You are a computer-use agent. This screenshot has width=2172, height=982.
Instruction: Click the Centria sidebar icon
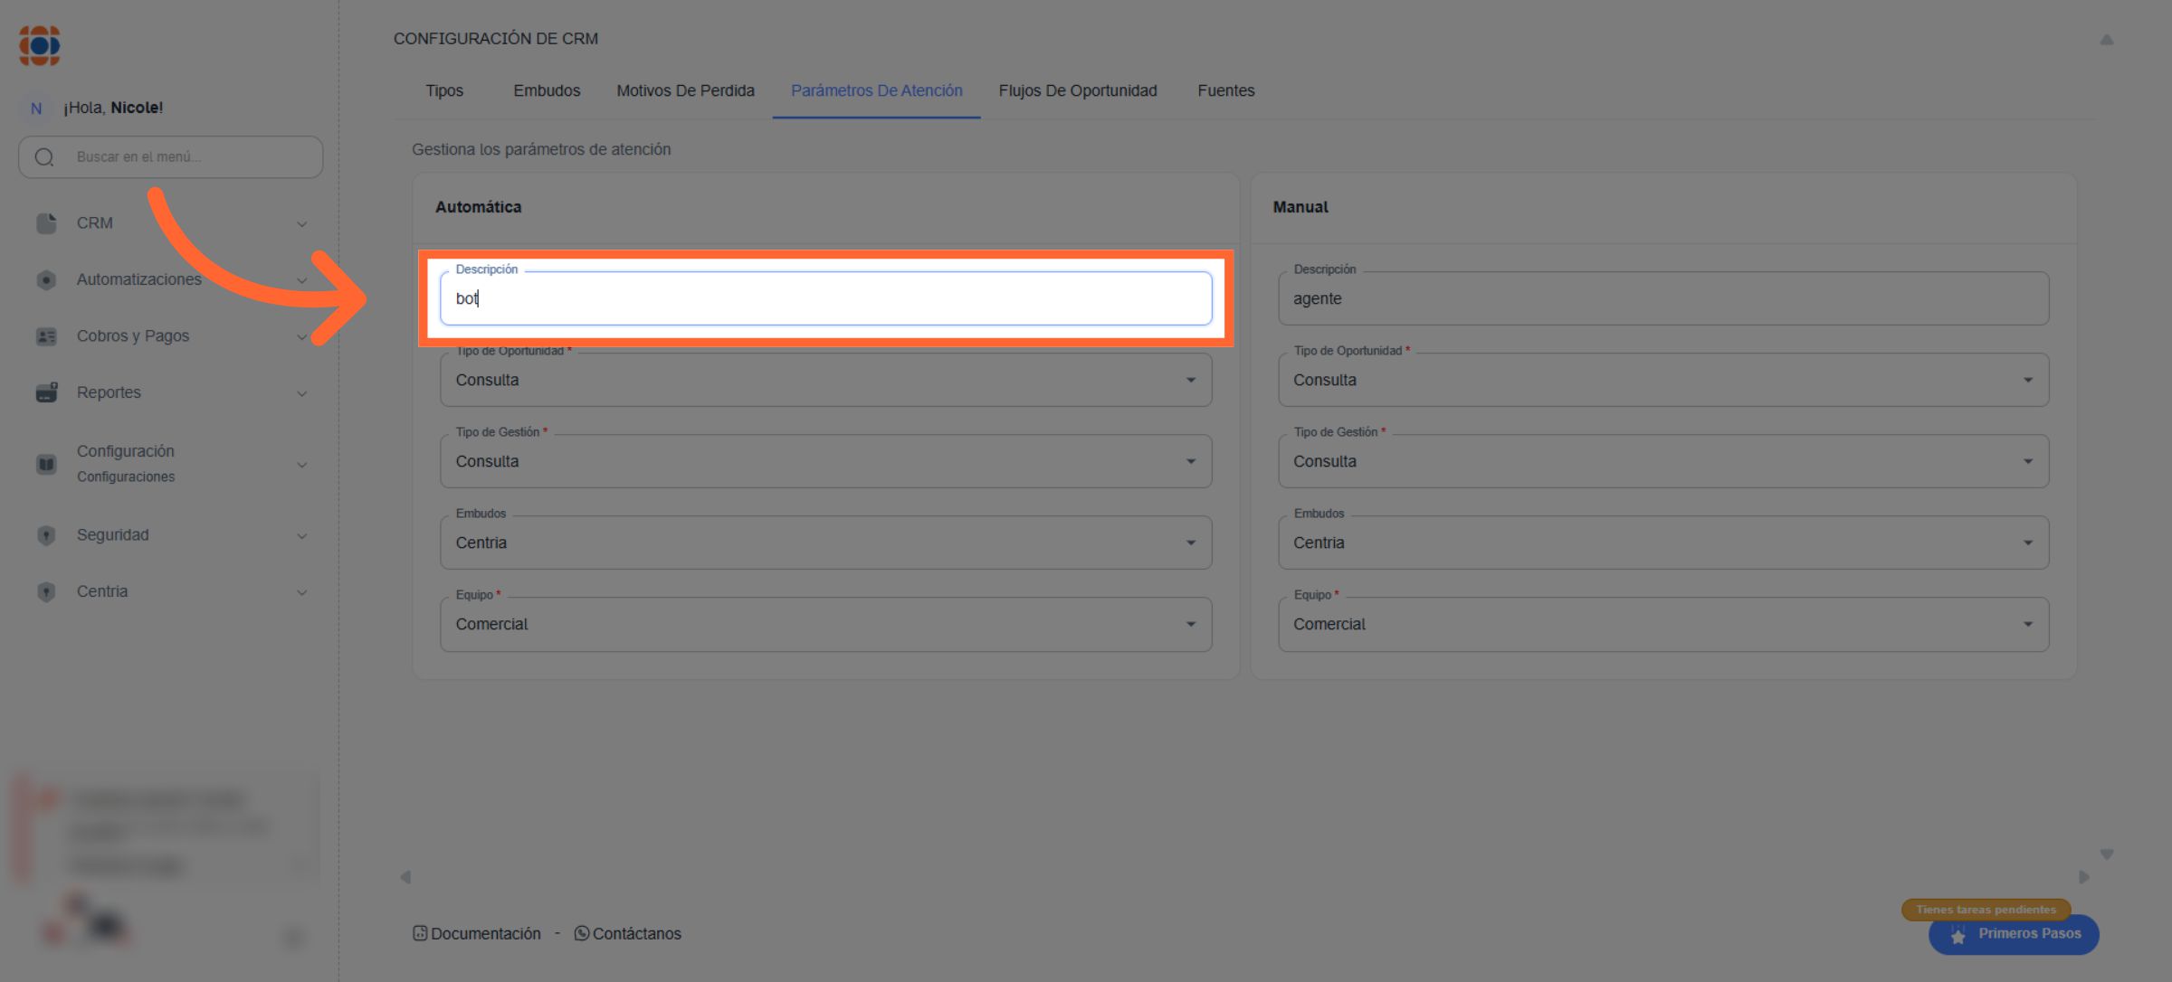click(46, 591)
